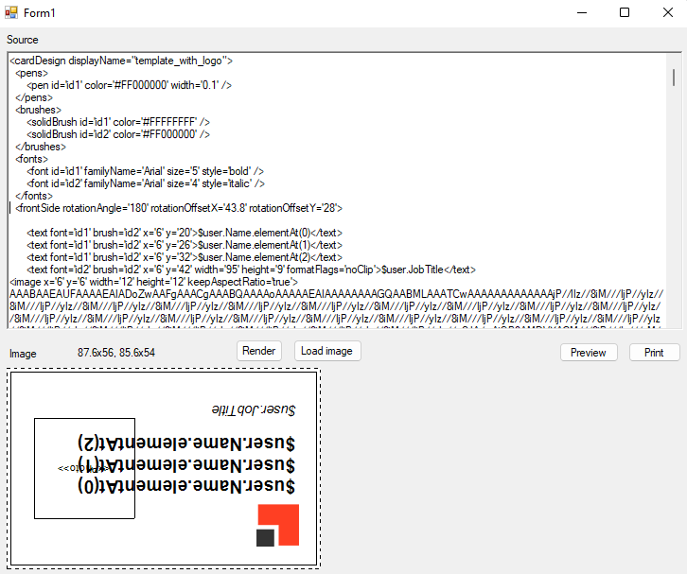687x574 pixels.
Task: Click the image keepAspectRatio line in source
Action: tap(154, 281)
